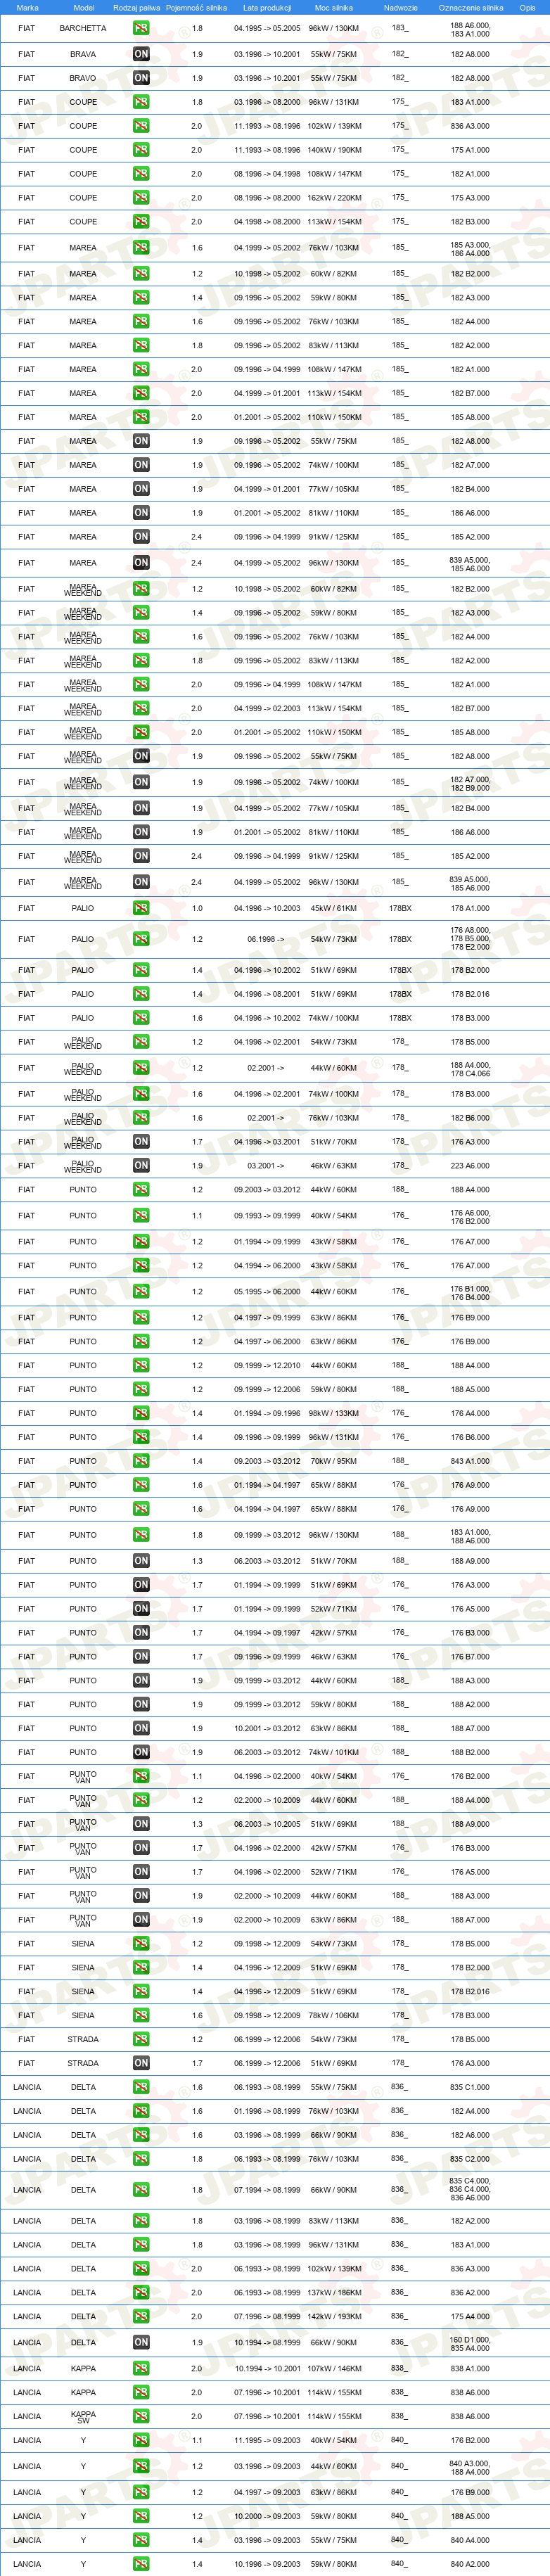The height and width of the screenshot is (2576, 550).
Task: Select the KAPPA SW model cell
Action: point(83,2416)
